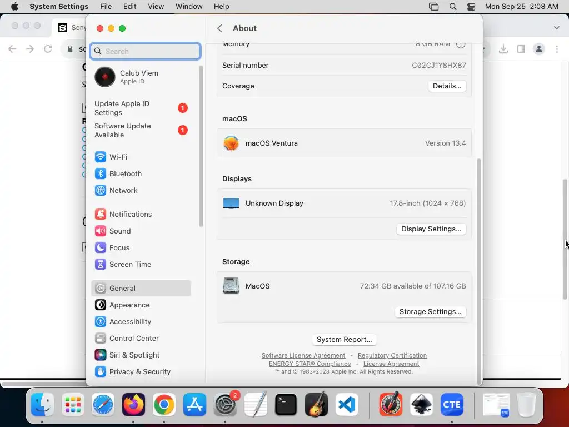Open Trash from the Dock
The width and height of the screenshot is (569, 427).
click(x=527, y=405)
